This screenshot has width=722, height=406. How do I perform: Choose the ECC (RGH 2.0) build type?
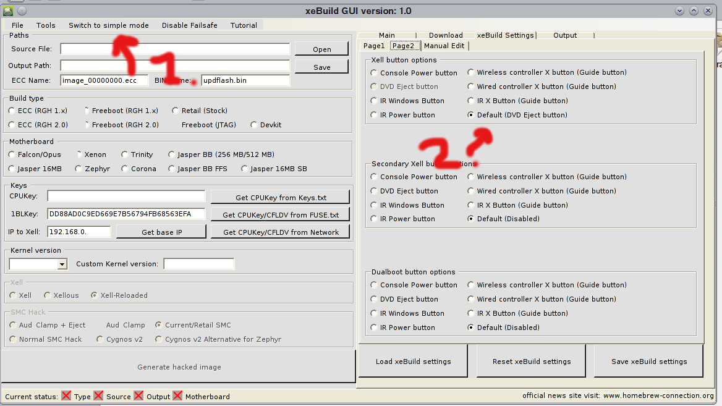pyautogui.click(x=12, y=125)
